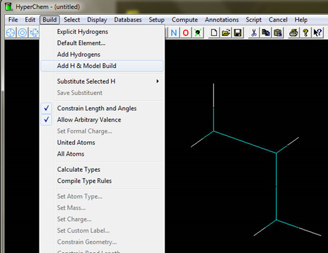This screenshot has height=253, width=328.
Task: Print using the printer toolbar icon
Action: [x=294, y=33]
